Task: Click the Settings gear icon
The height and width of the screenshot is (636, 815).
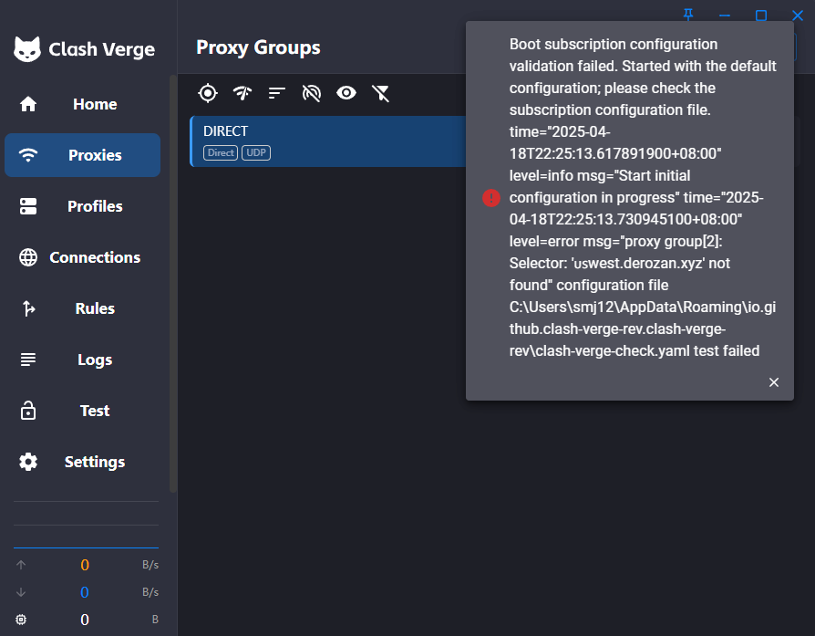Action: (28, 462)
